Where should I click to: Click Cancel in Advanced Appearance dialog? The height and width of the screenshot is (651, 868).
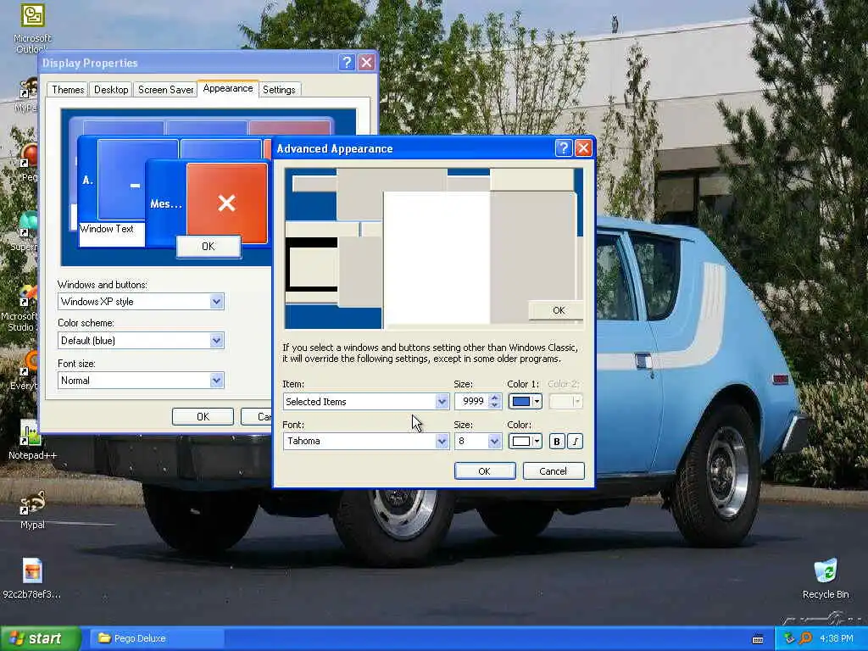(x=553, y=471)
